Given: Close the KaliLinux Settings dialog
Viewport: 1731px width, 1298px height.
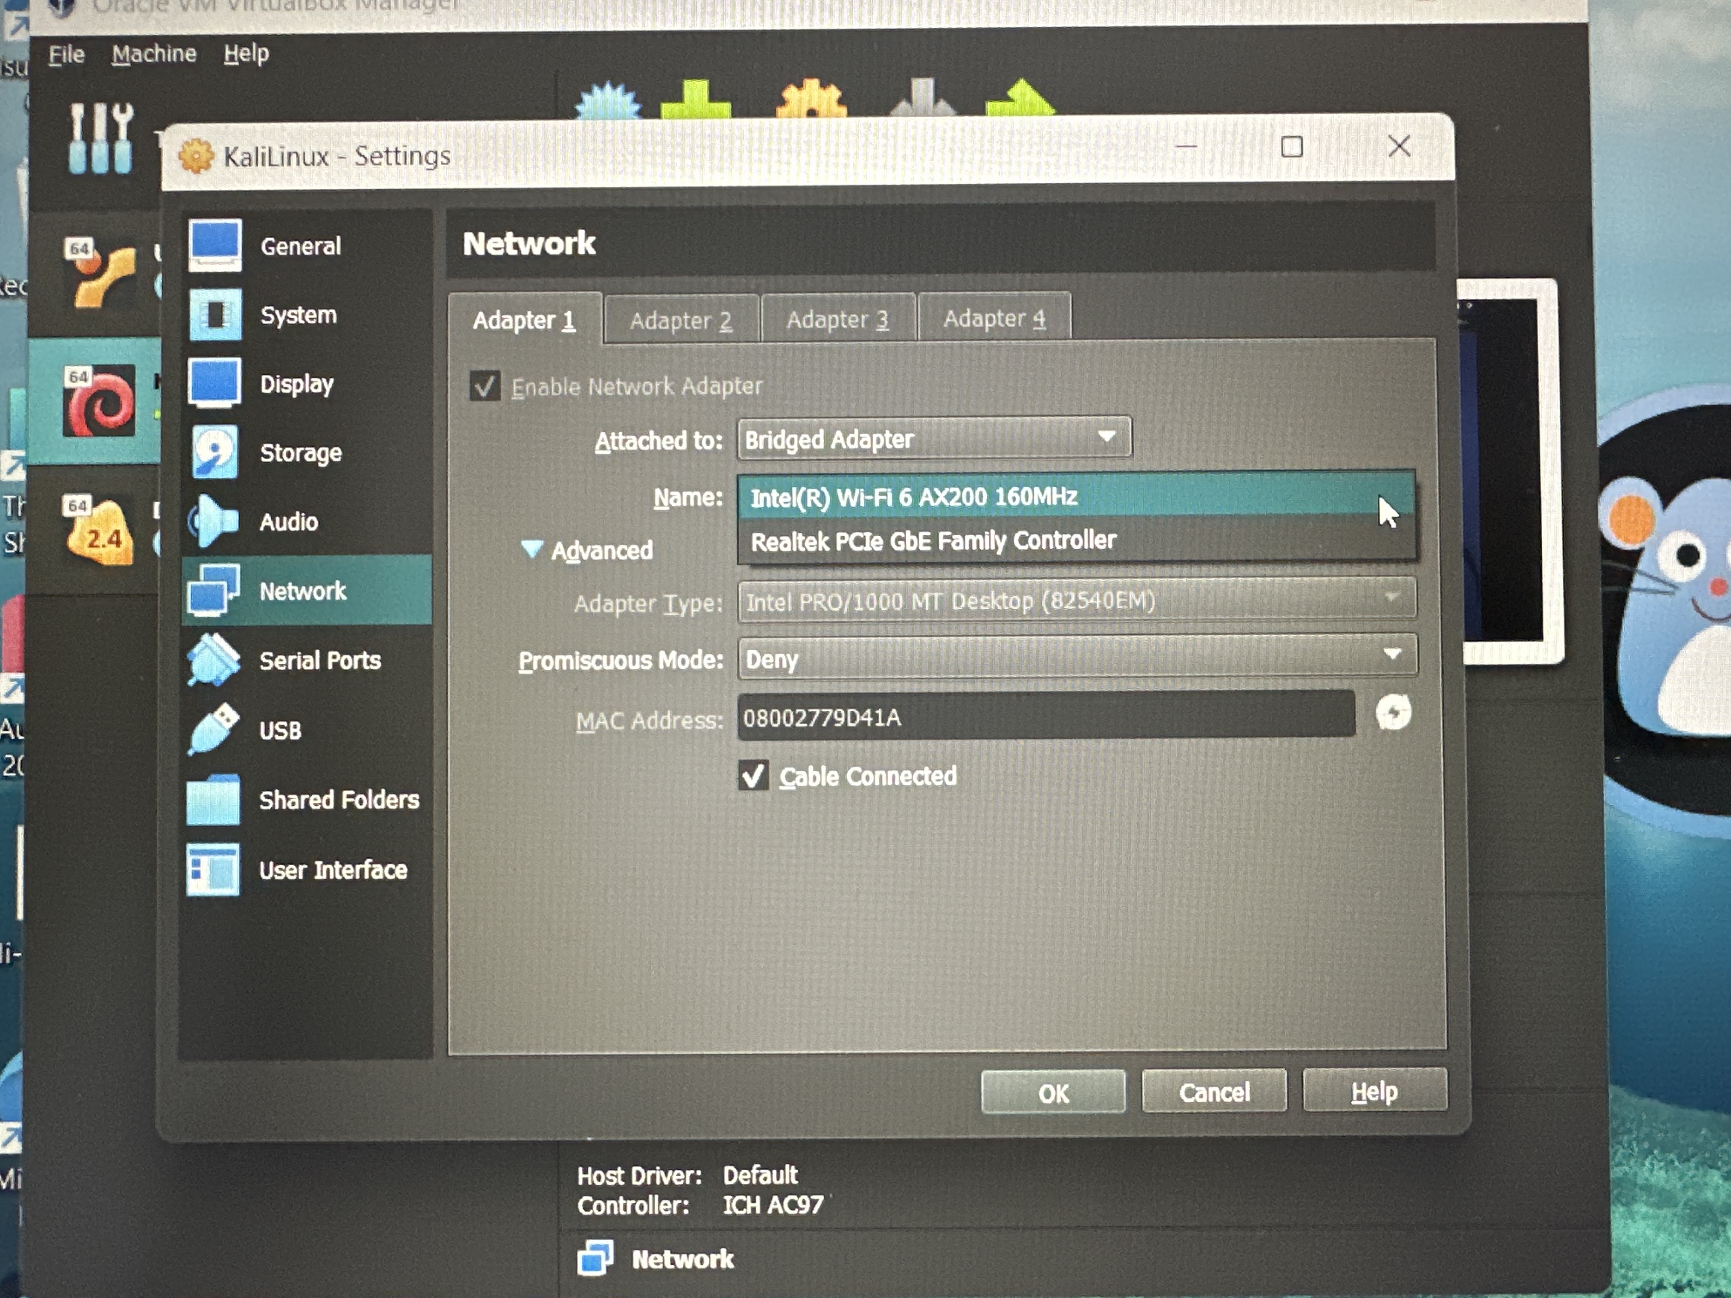Looking at the screenshot, I should [x=1398, y=146].
